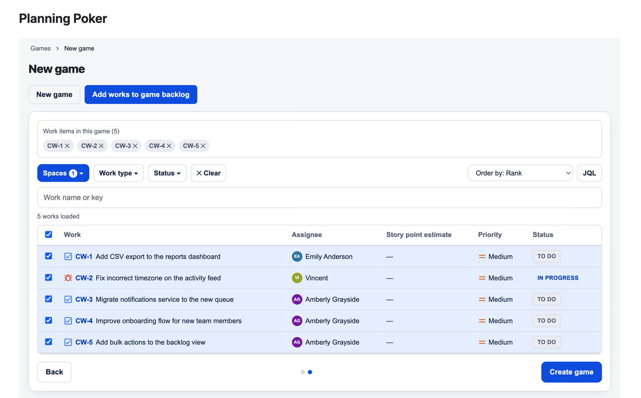Click the first step pagination dot
This screenshot has width=641, height=398.
pos(302,372)
